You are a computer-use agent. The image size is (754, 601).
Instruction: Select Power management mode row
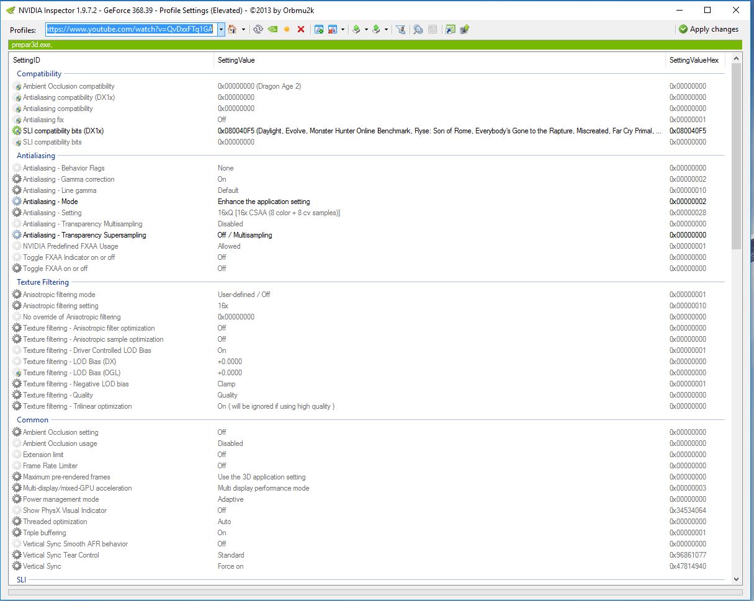367,499
